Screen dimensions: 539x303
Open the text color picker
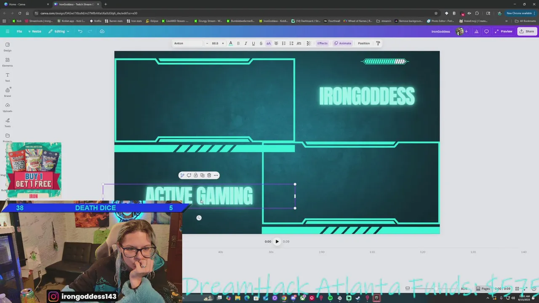pyautogui.click(x=230, y=43)
